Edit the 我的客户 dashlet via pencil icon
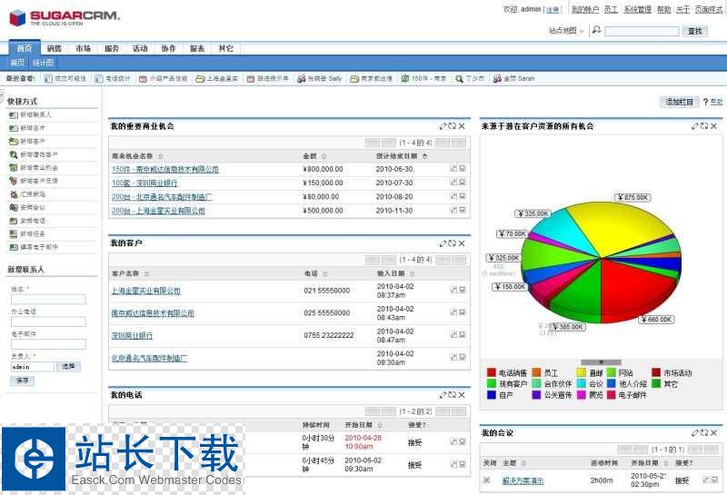The width and height of the screenshot is (727, 495). [443, 243]
